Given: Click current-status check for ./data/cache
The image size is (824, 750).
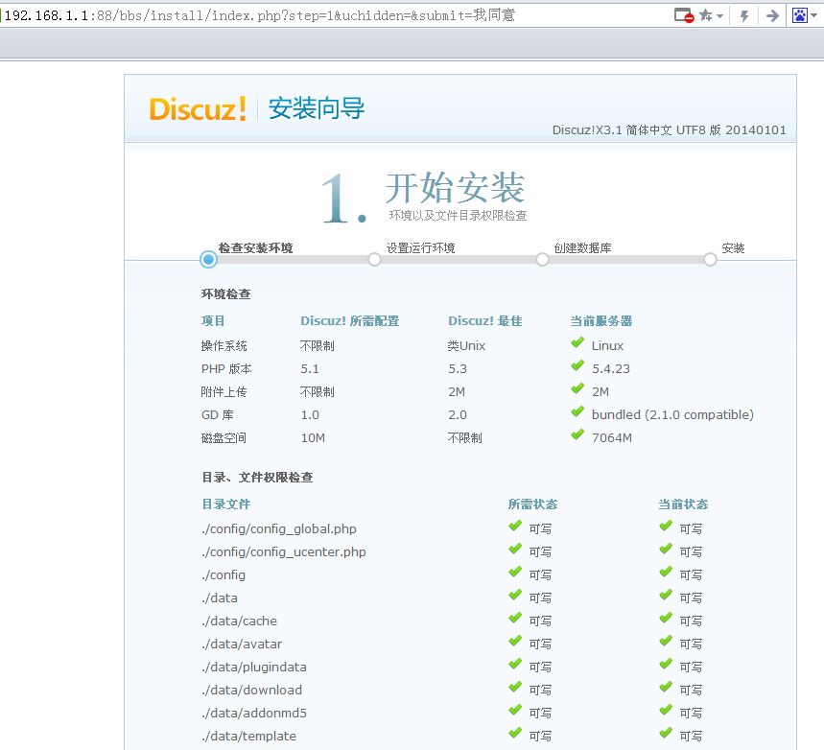Looking at the screenshot, I should [666, 618].
